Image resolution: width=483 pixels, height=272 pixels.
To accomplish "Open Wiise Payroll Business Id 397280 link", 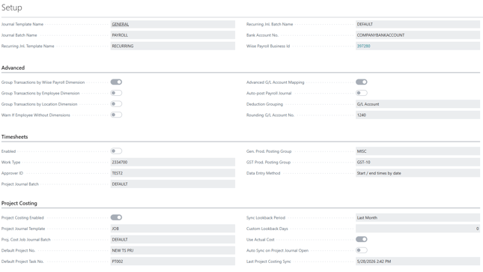I will [x=363, y=46].
